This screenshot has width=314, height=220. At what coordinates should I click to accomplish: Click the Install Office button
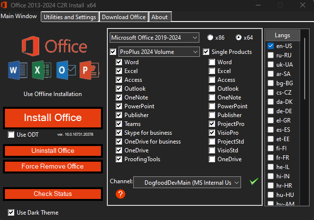[x=53, y=118]
